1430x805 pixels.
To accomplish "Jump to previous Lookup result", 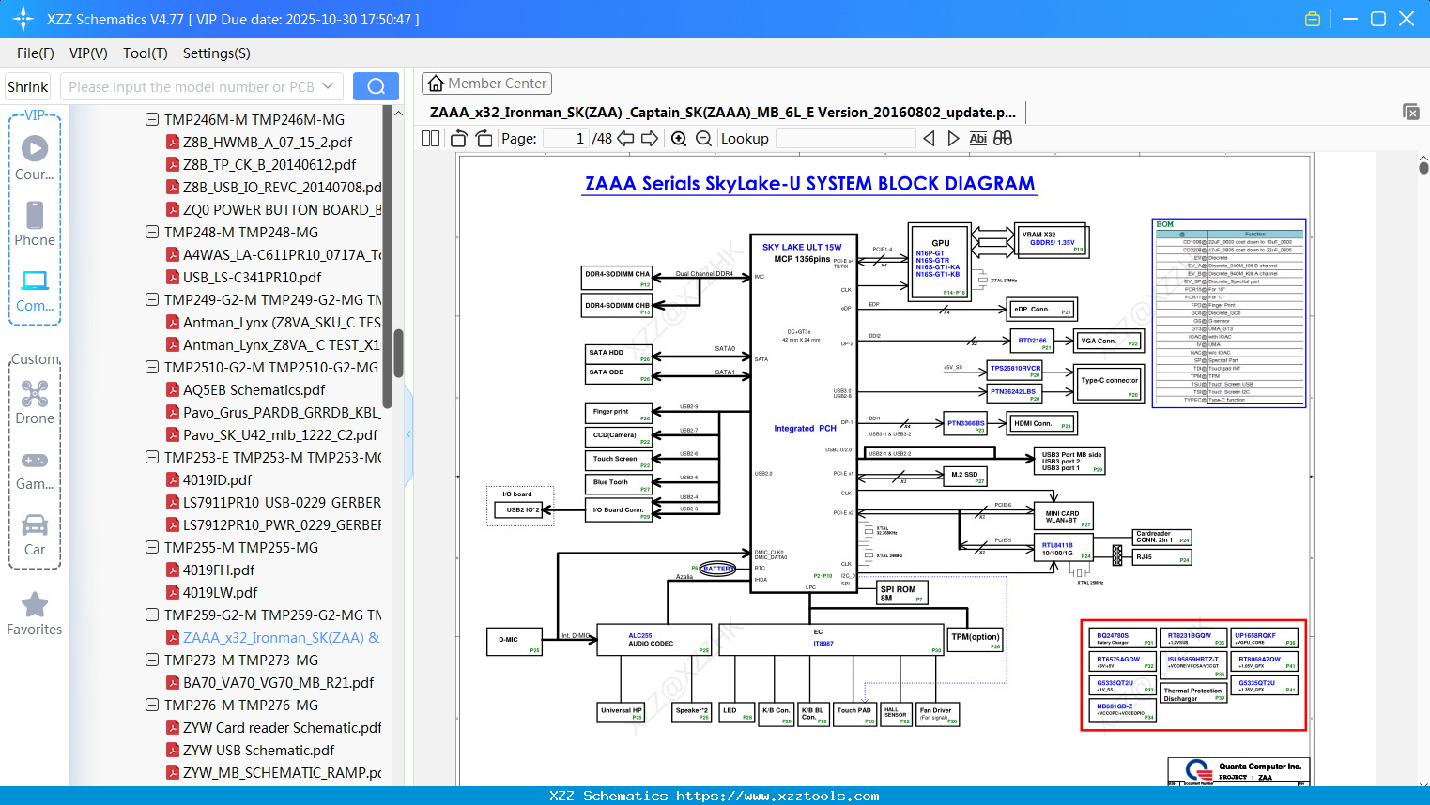I will point(930,139).
